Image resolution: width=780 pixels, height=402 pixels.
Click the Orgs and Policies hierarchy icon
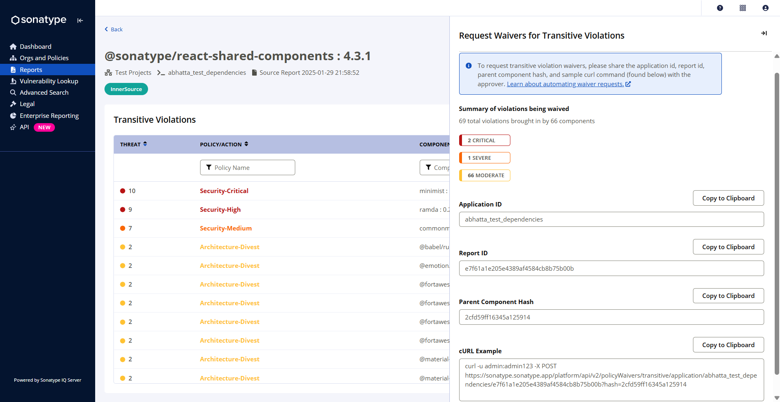13,58
